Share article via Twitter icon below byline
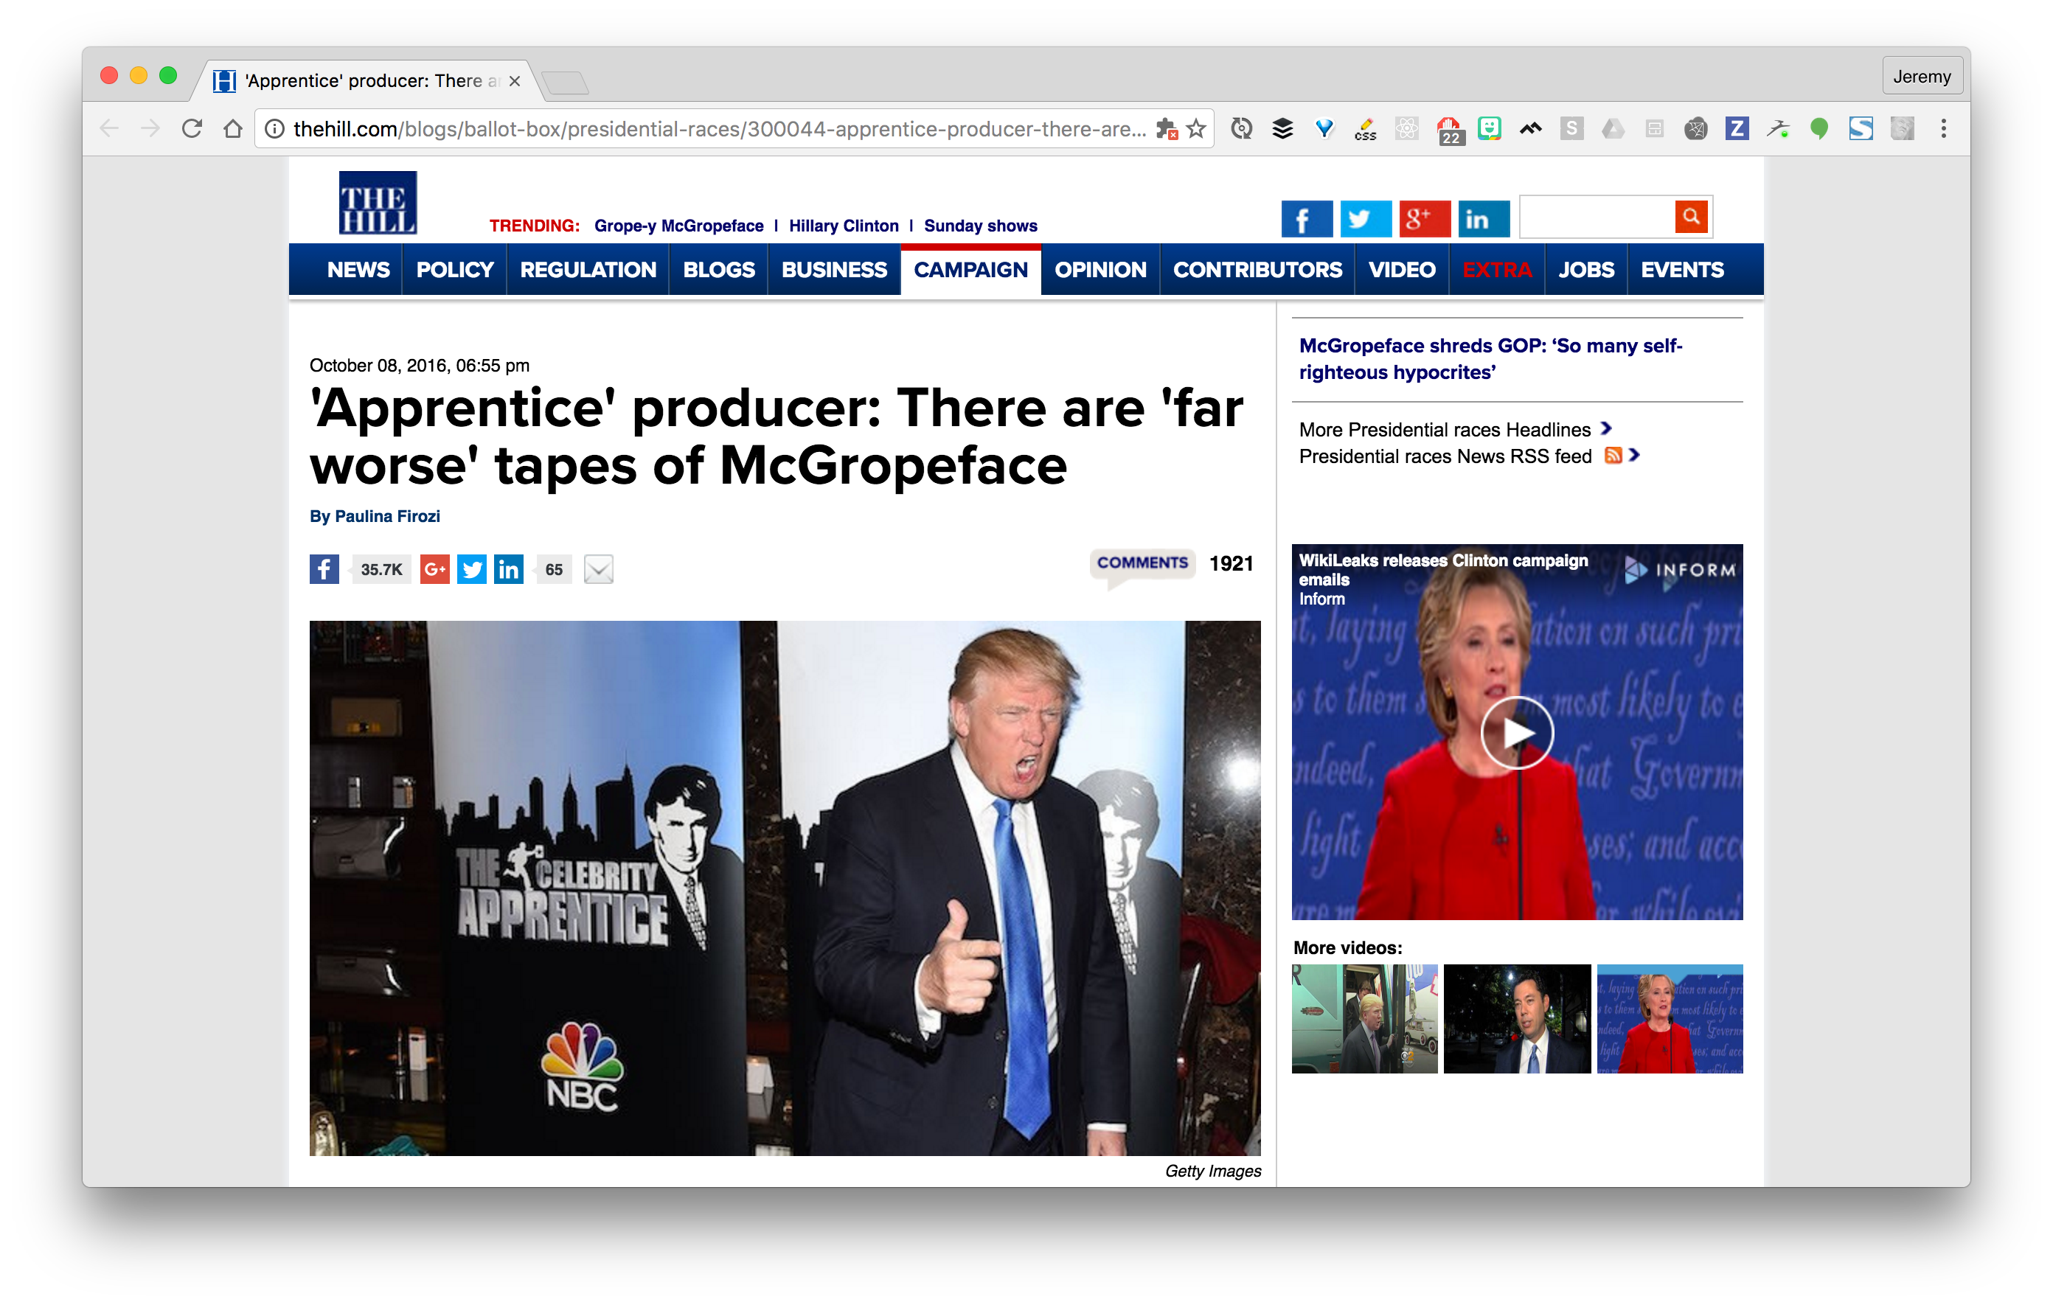Viewport: 2053px width, 1305px height. [471, 569]
